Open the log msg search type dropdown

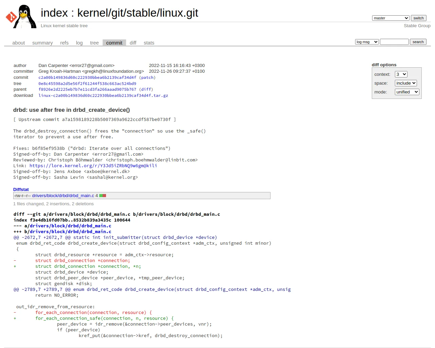tap(367, 42)
